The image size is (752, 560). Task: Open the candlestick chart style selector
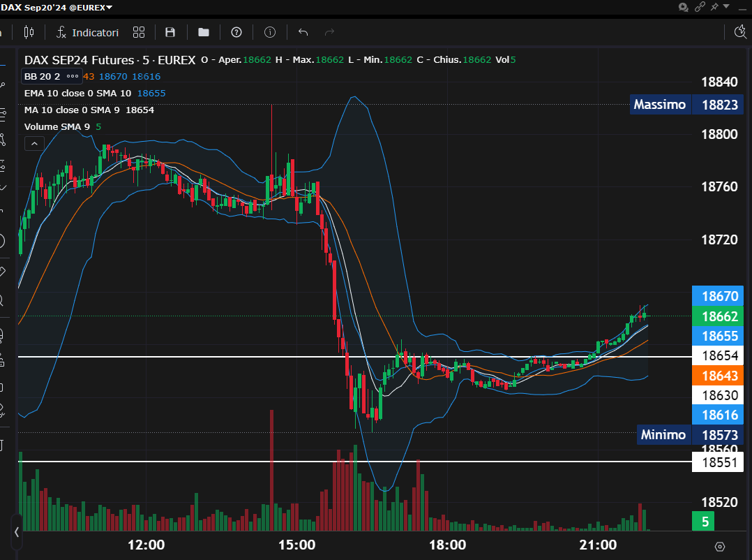pyautogui.click(x=29, y=32)
